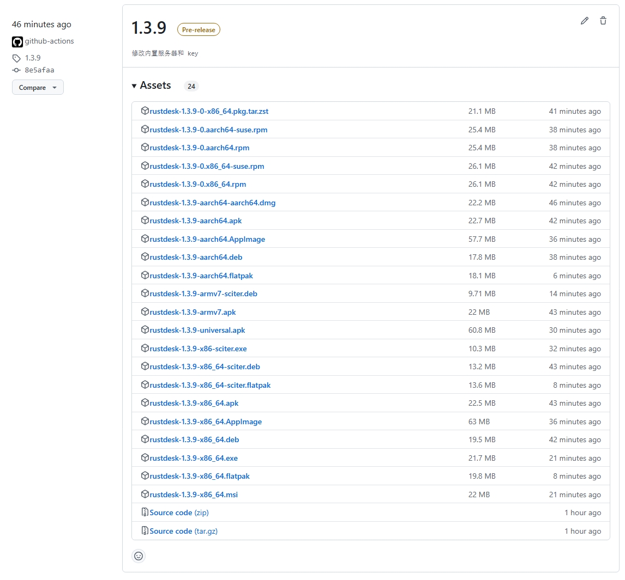Click the edit release pencil icon

pos(584,21)
